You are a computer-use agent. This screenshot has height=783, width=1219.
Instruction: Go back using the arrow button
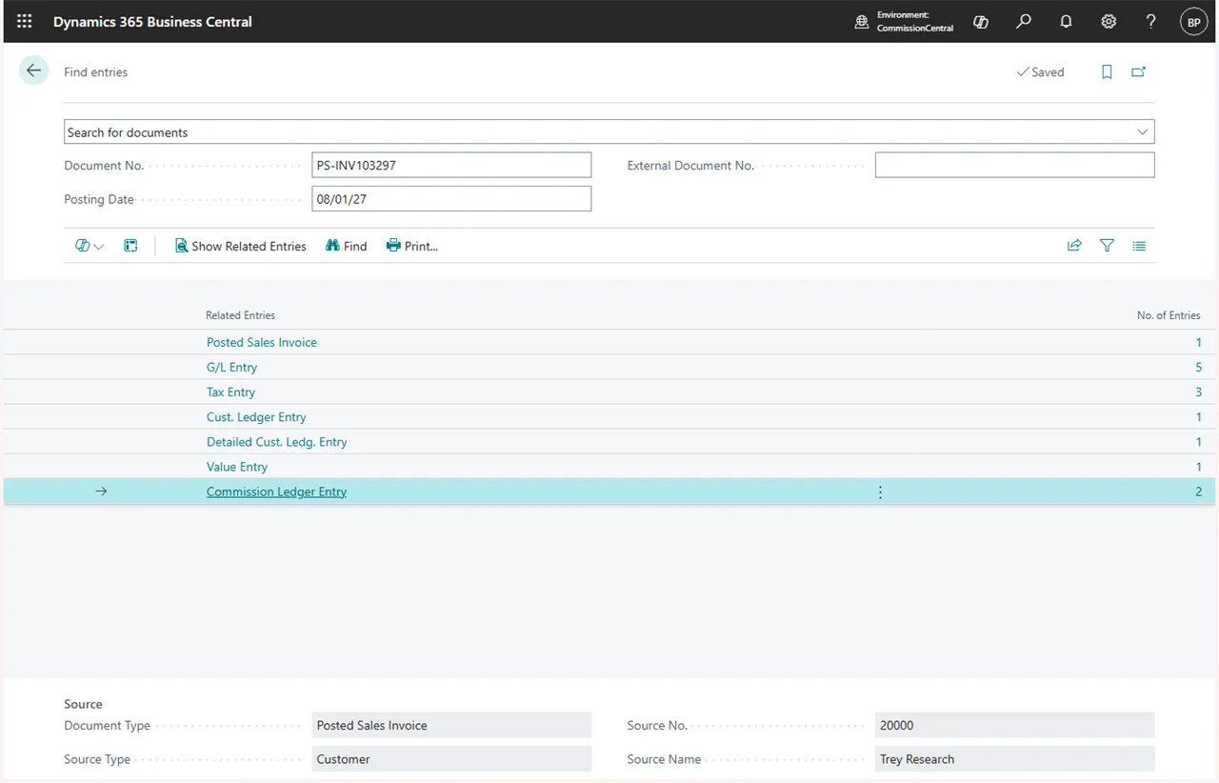click(x=34, y=71)
